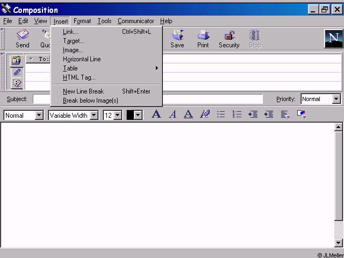Click the scrollbar up arrow
Screen dimensions: 344x258
[338, 127]
